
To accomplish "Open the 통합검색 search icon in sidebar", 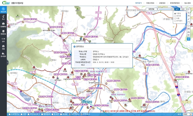I will [x=3, y=10].
